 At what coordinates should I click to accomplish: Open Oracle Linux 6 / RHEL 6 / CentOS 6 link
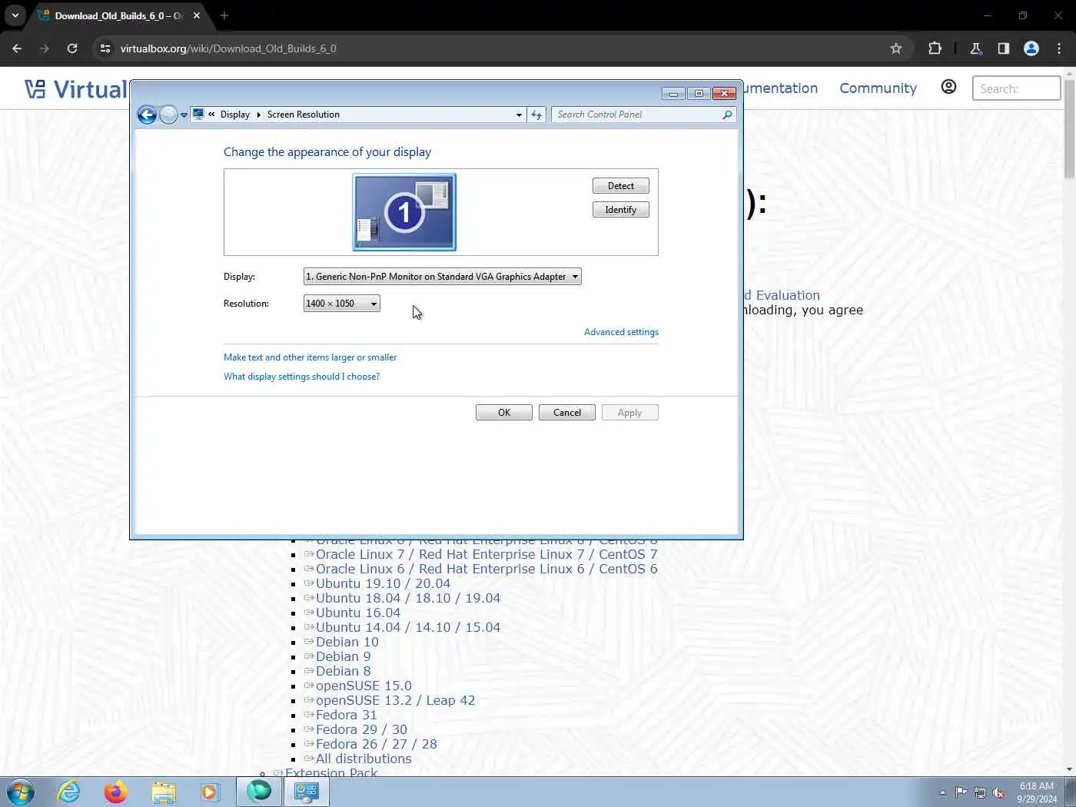coord(487,569)
